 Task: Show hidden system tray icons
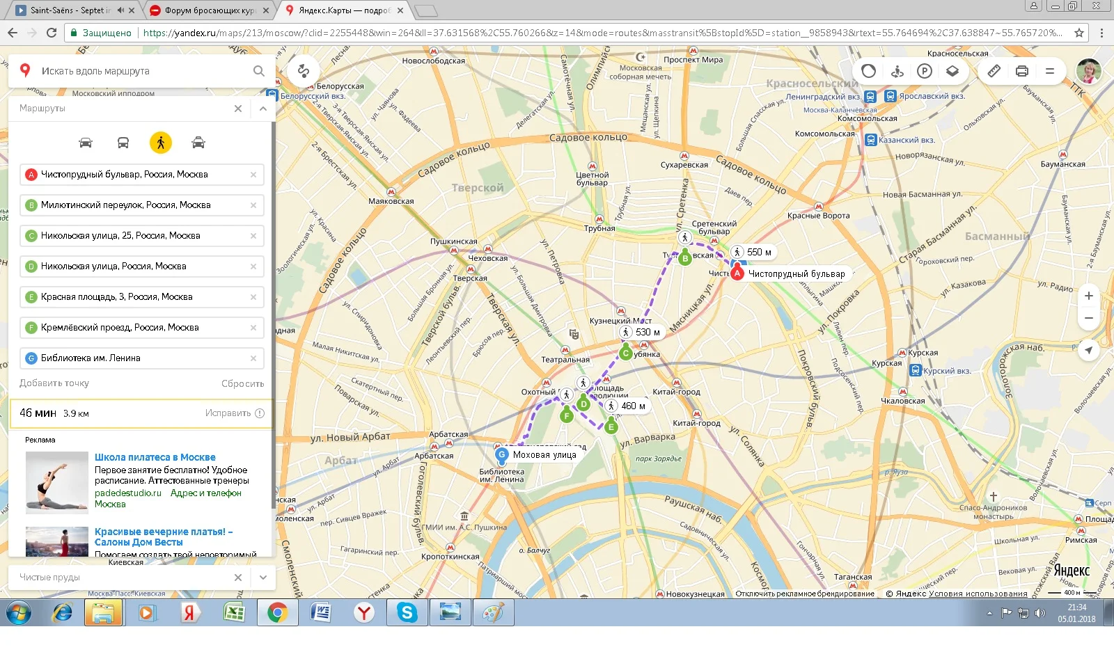989,614
